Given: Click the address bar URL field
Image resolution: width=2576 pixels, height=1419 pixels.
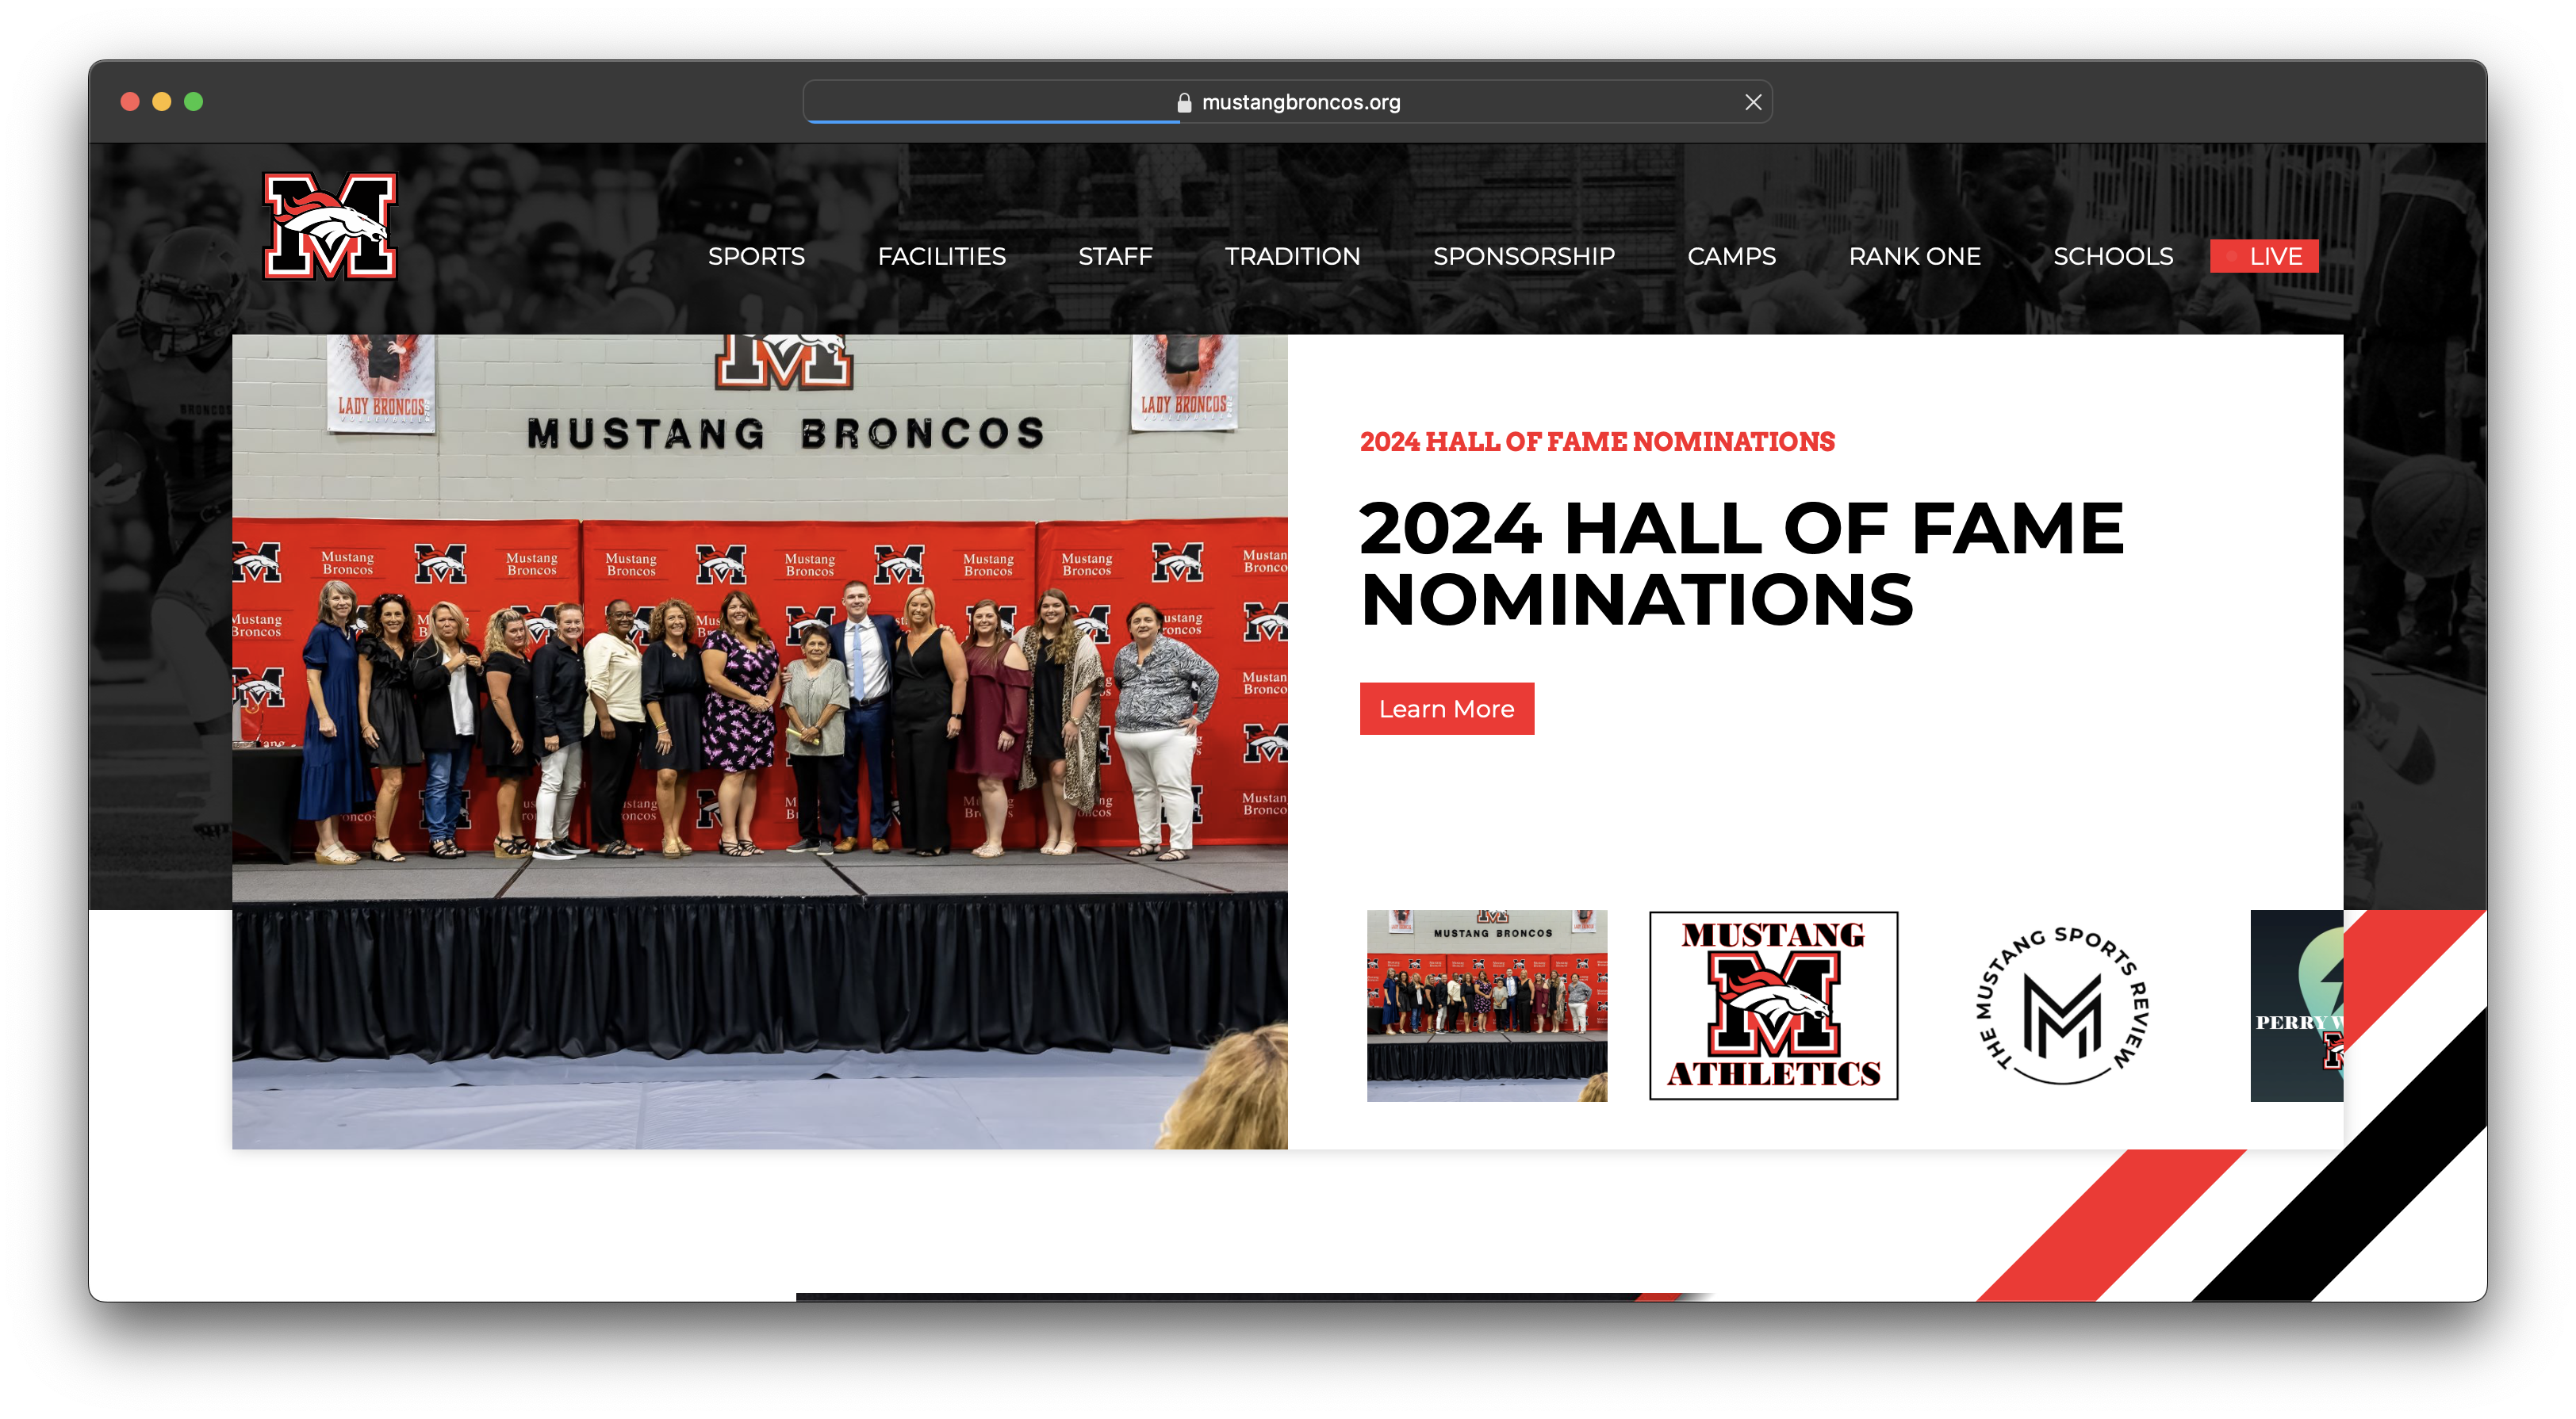Looking at the screenshot, I should (1300, 102).
